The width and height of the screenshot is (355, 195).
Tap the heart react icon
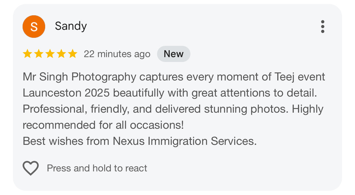(x=31, y=168)
